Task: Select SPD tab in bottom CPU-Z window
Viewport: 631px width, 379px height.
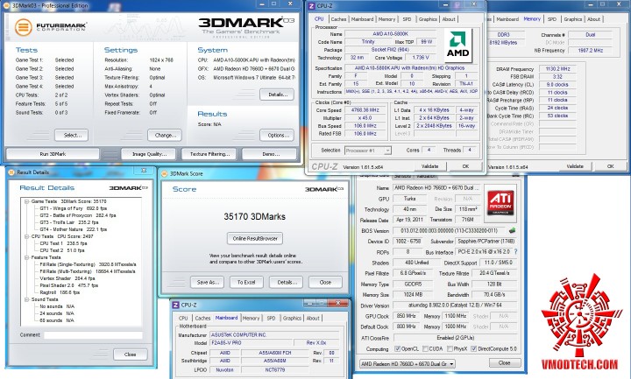Action: pyautogui.click(x=271, y=318)
